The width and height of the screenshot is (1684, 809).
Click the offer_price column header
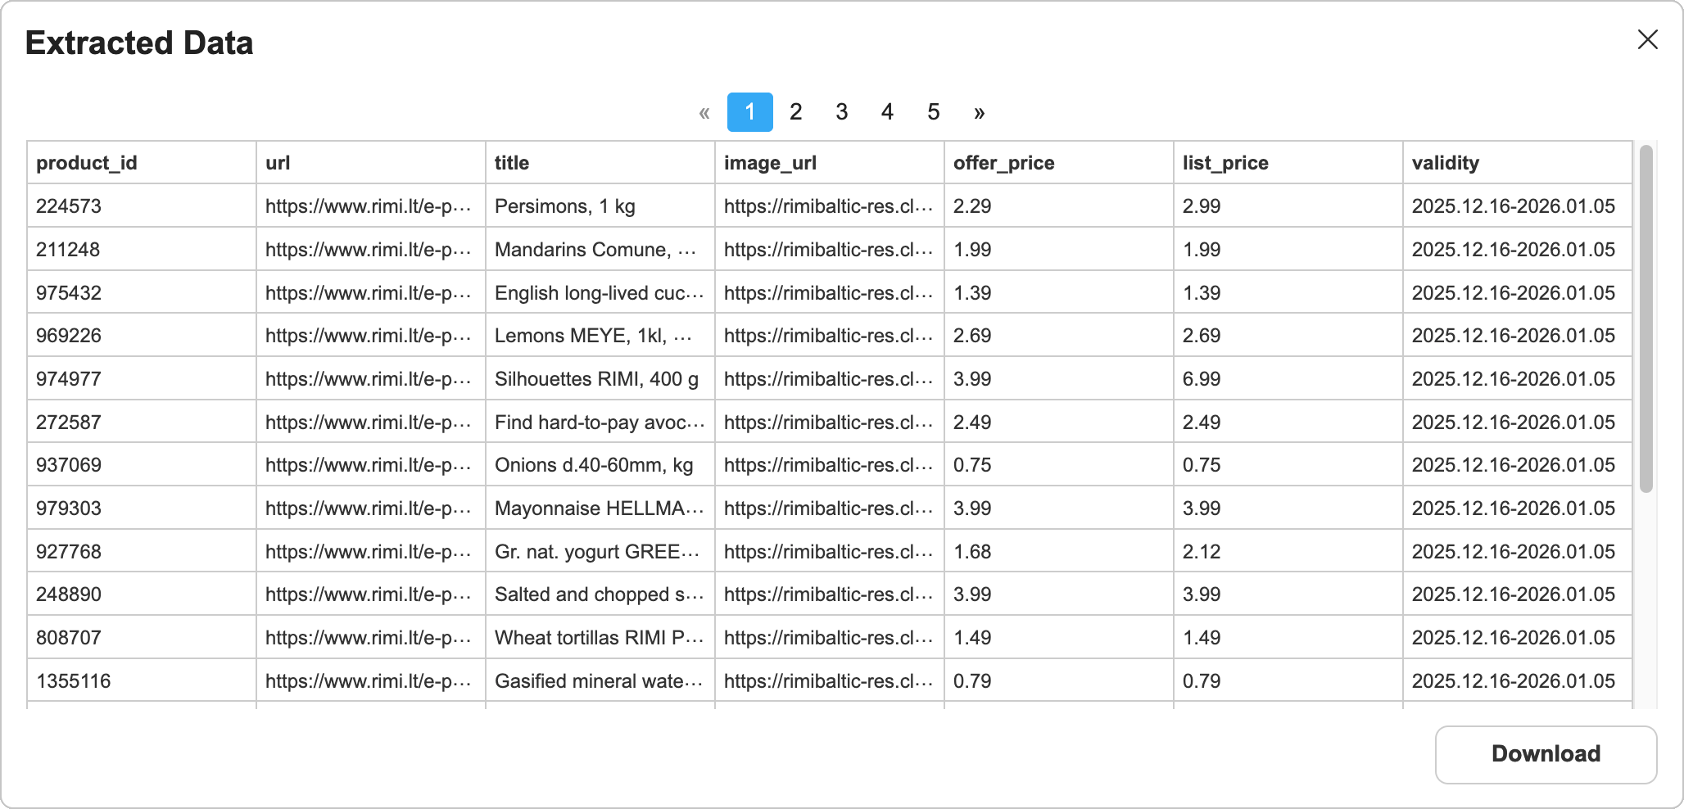coord(1003,163)
